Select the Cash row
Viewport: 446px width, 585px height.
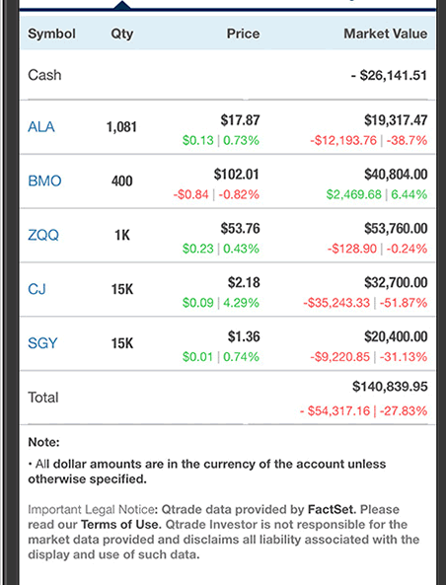click(227, 75)
